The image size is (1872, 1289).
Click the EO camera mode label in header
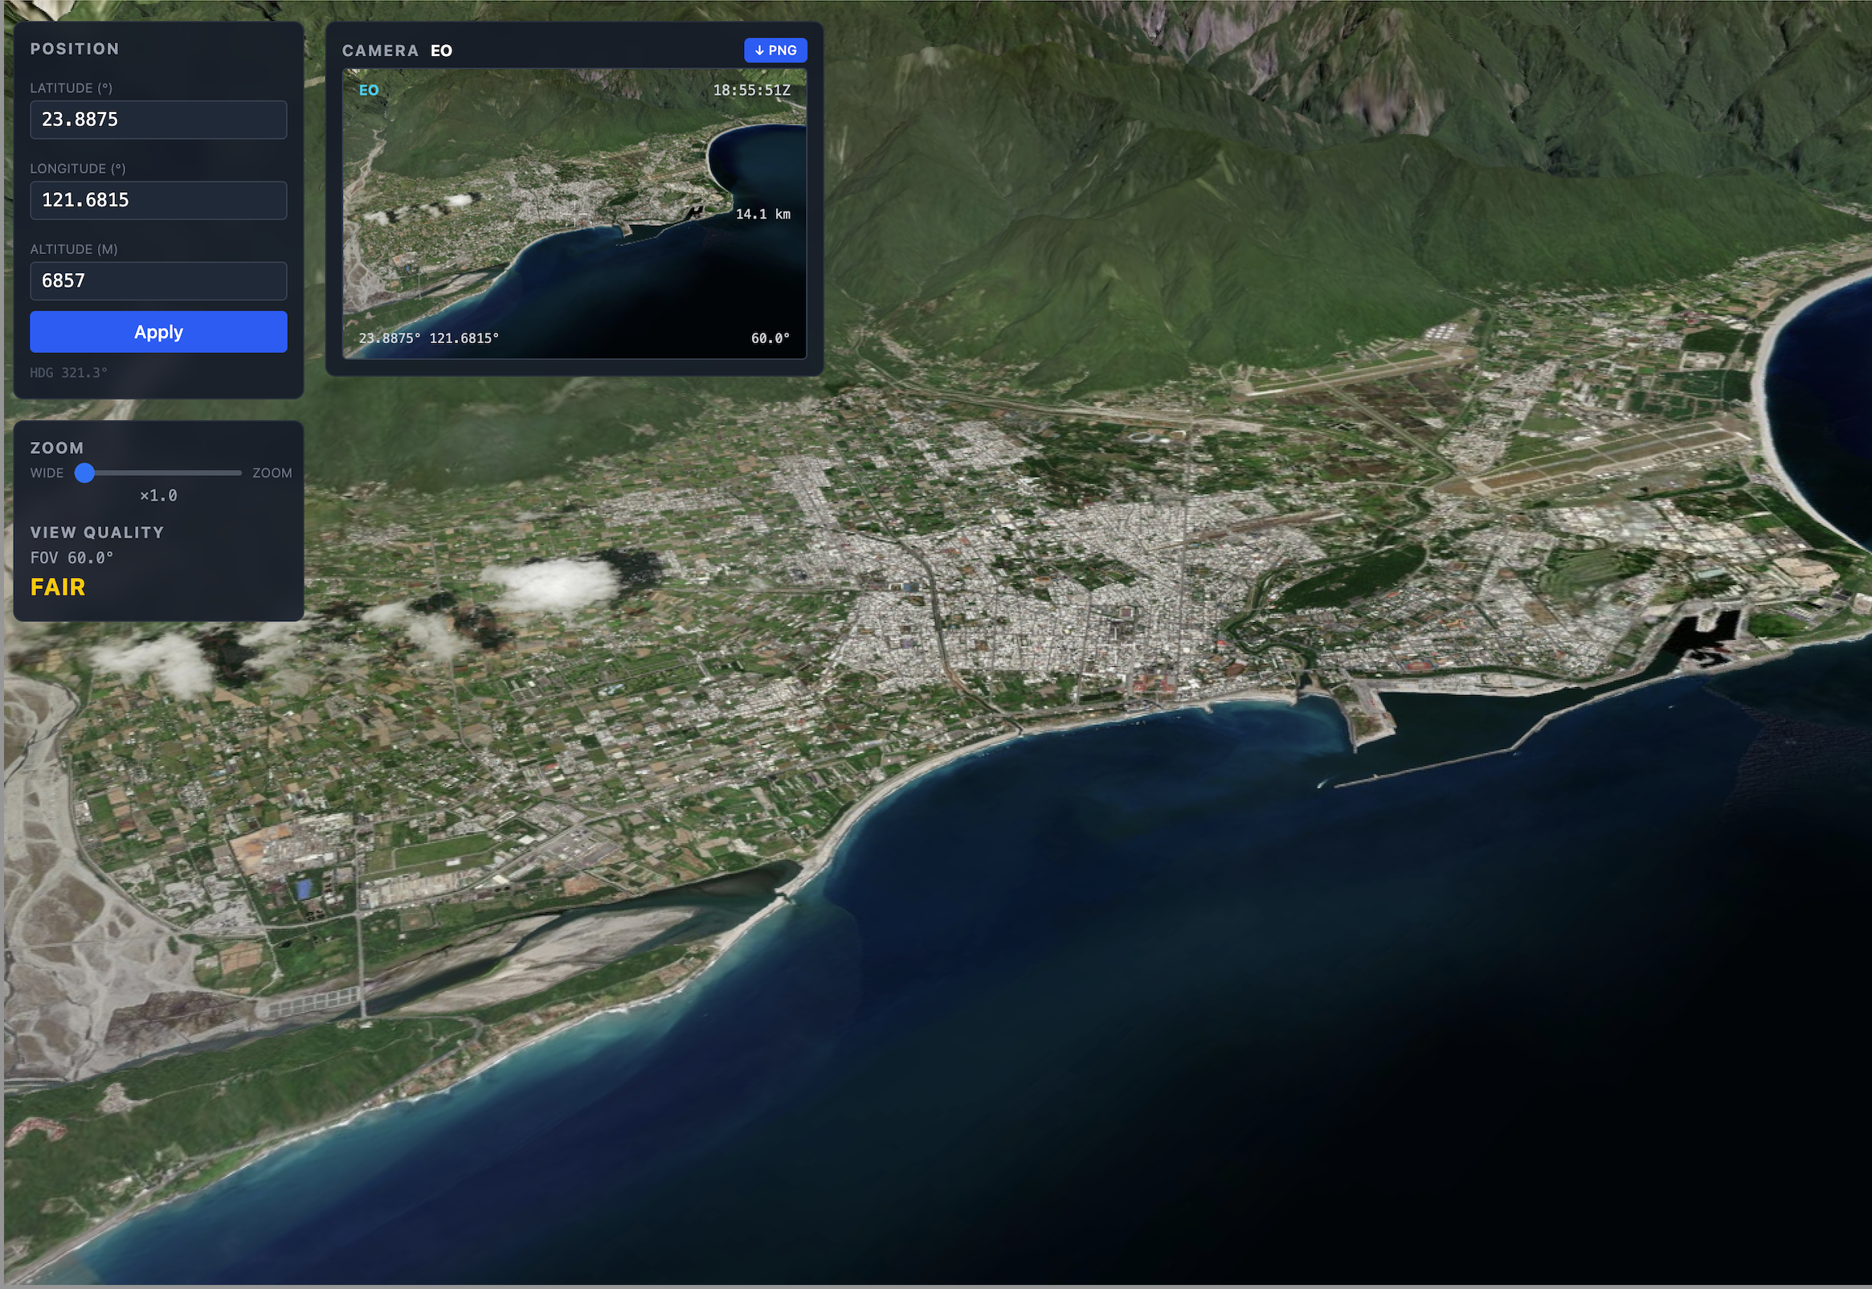[441, 51]
